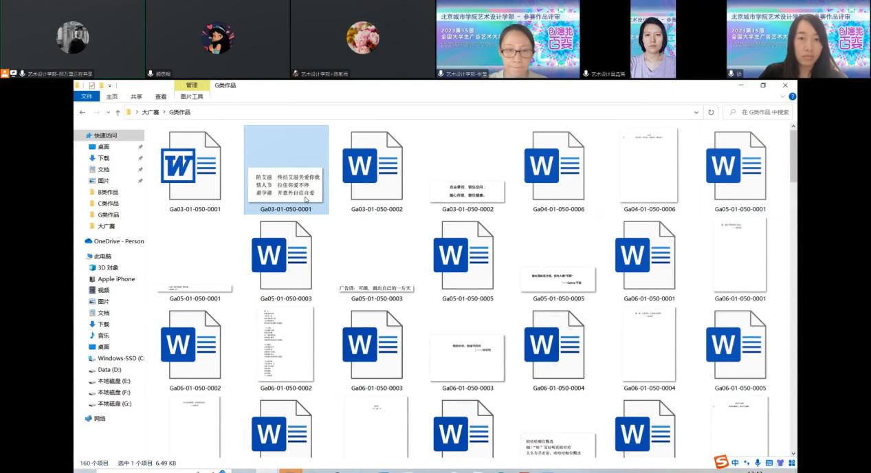This screenshot has width=871, height=473.
Task: Switch to the 查看 ribbon tab
Action: pyautogui.click(x=161, y=97)
